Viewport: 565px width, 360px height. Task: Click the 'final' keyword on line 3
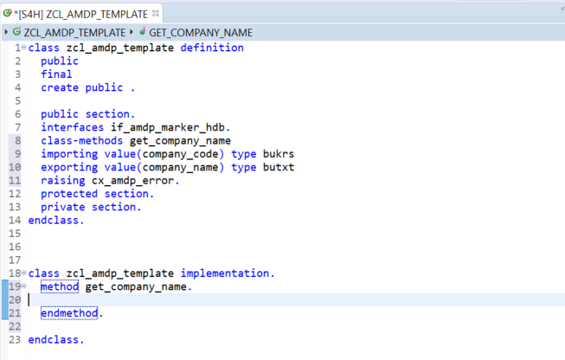[56, 74]
